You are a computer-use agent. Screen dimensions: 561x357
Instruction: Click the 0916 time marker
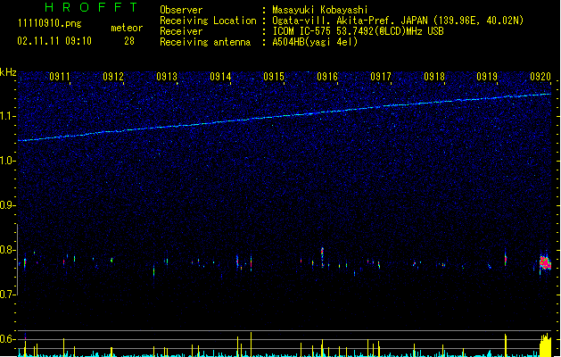pos(327,77)
